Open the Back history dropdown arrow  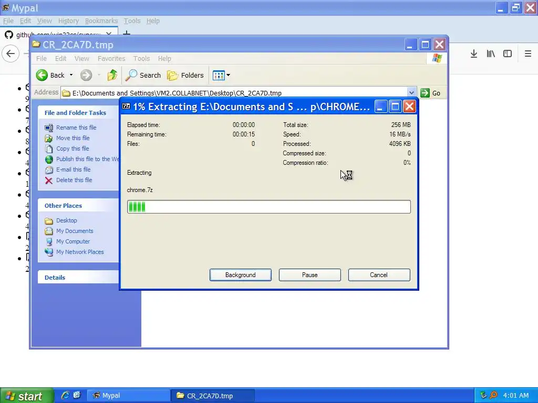click(x=71, y=75)
